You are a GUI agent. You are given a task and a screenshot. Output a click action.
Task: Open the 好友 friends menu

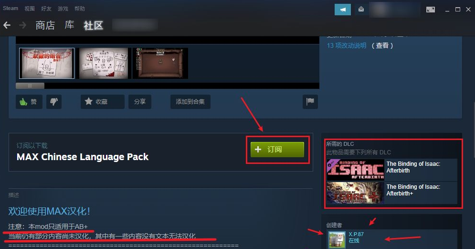(46, 9)
